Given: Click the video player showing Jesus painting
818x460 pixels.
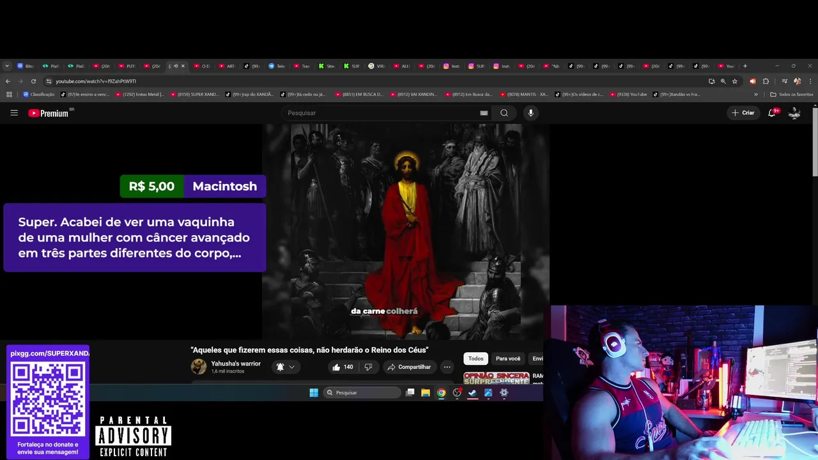Looking at the screenshot, I should (406, 231).
